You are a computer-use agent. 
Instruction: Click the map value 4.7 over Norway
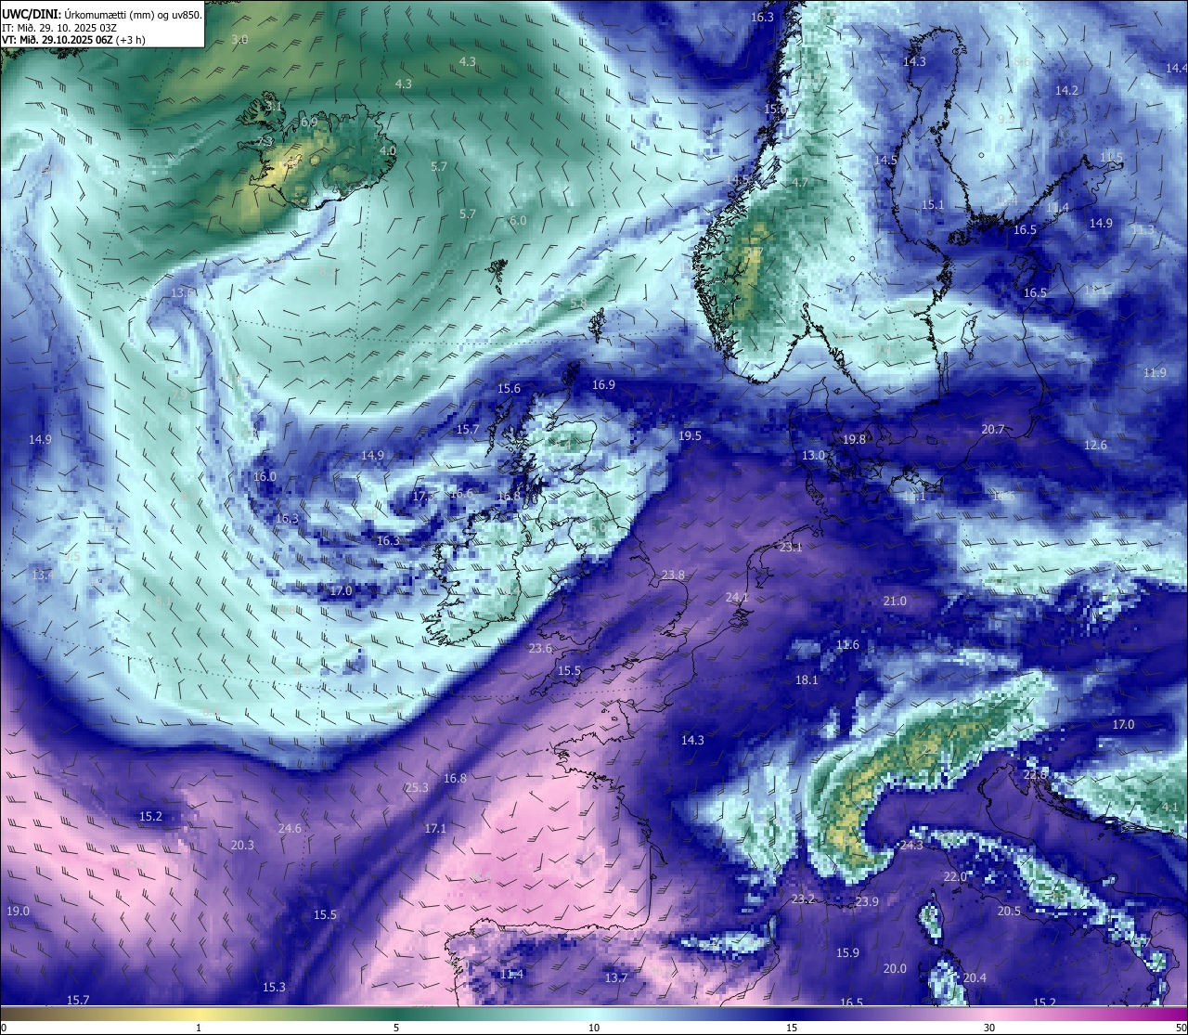800,183
